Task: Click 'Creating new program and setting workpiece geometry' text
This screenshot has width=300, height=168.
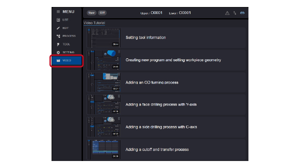Action: (x=173, y=60)
